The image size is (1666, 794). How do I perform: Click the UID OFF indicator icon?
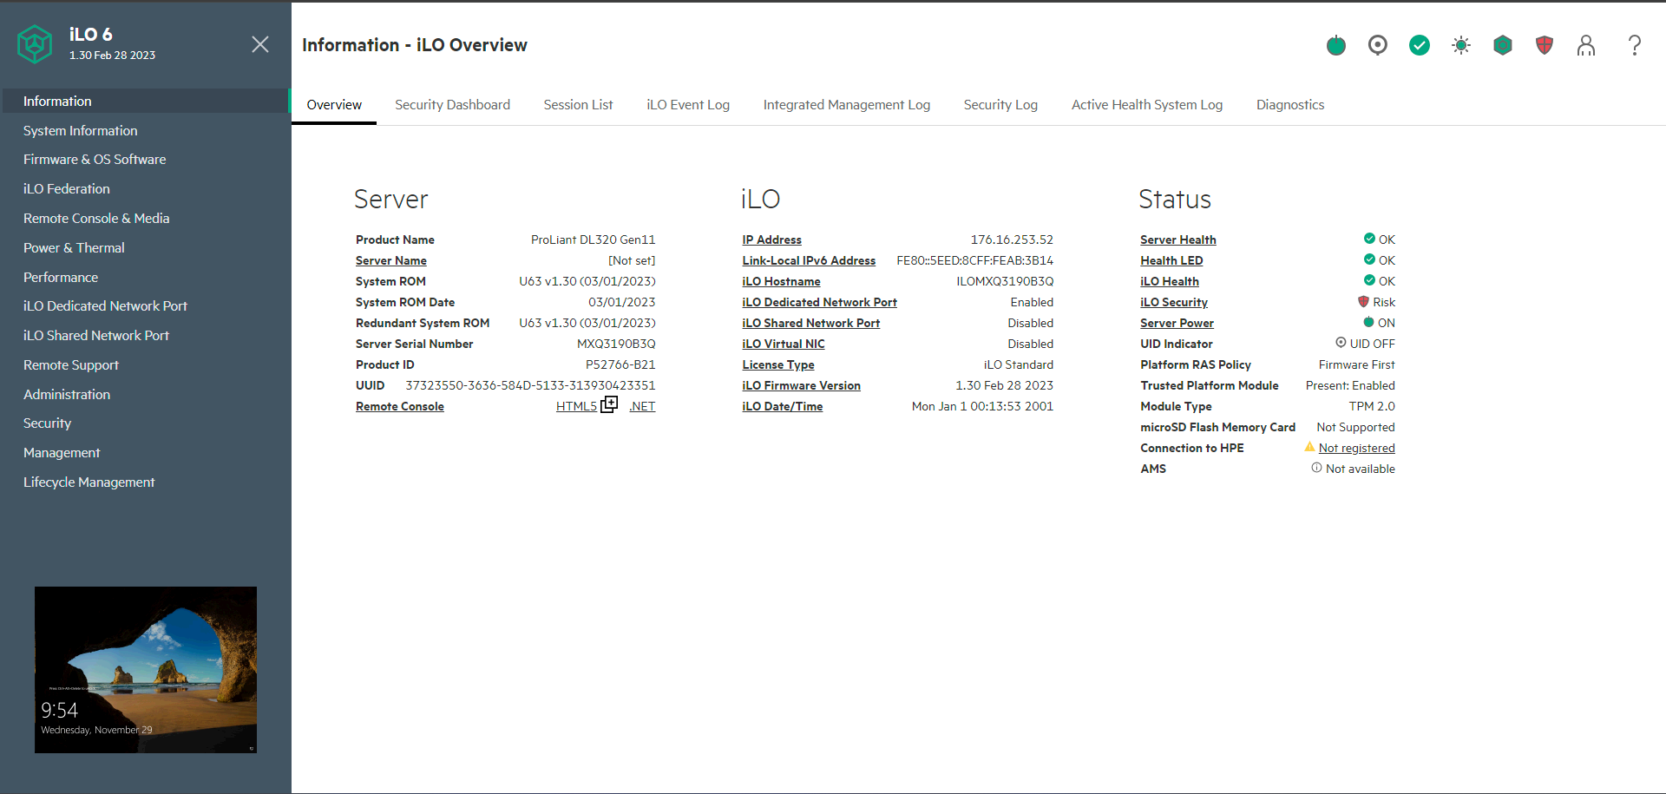pyautogui.click(x=1341, y=343)
